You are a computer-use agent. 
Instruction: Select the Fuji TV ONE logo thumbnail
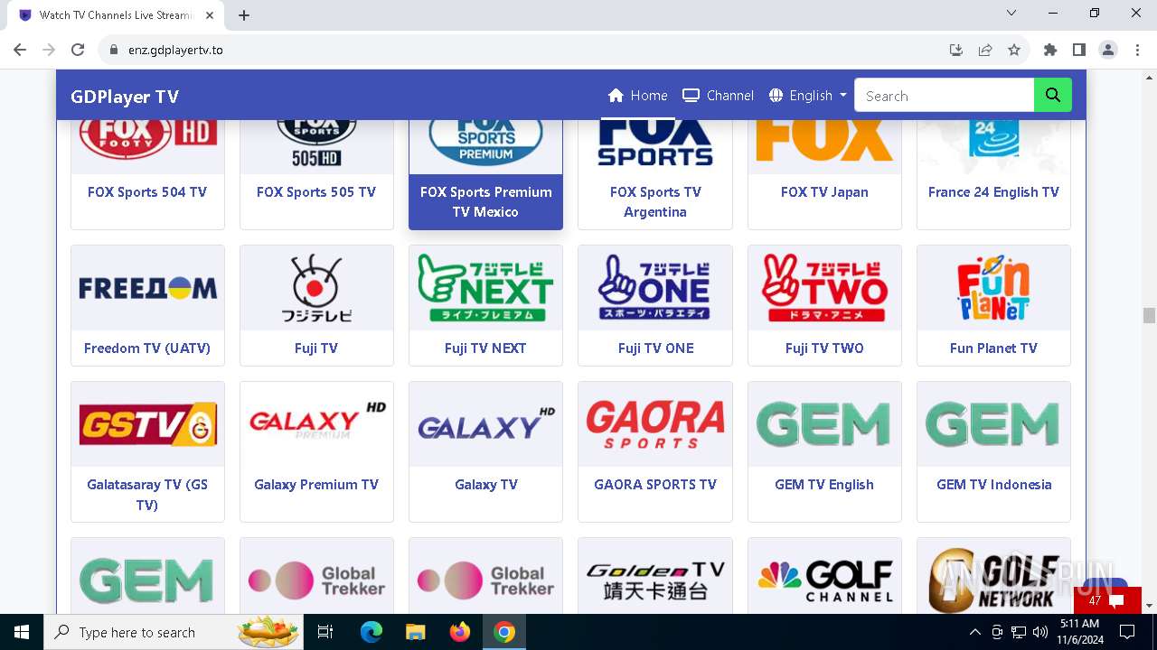655,288
